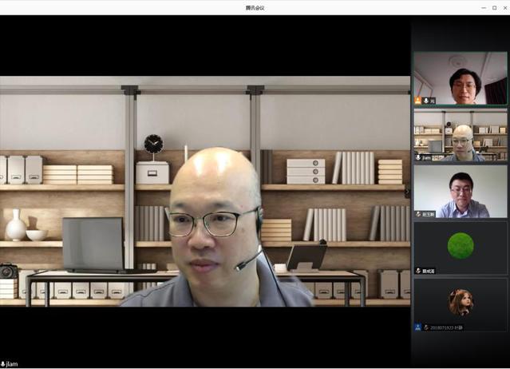Click the main speaker video area
Viewport: 510px width, 369px height.
(x=205, y=192)
